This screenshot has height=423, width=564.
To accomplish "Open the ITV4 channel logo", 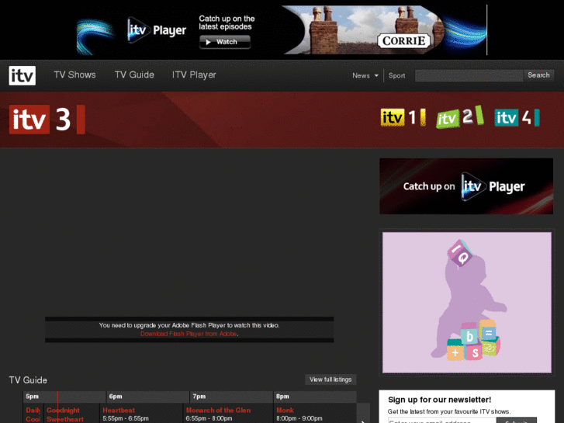I will [517, 117].
